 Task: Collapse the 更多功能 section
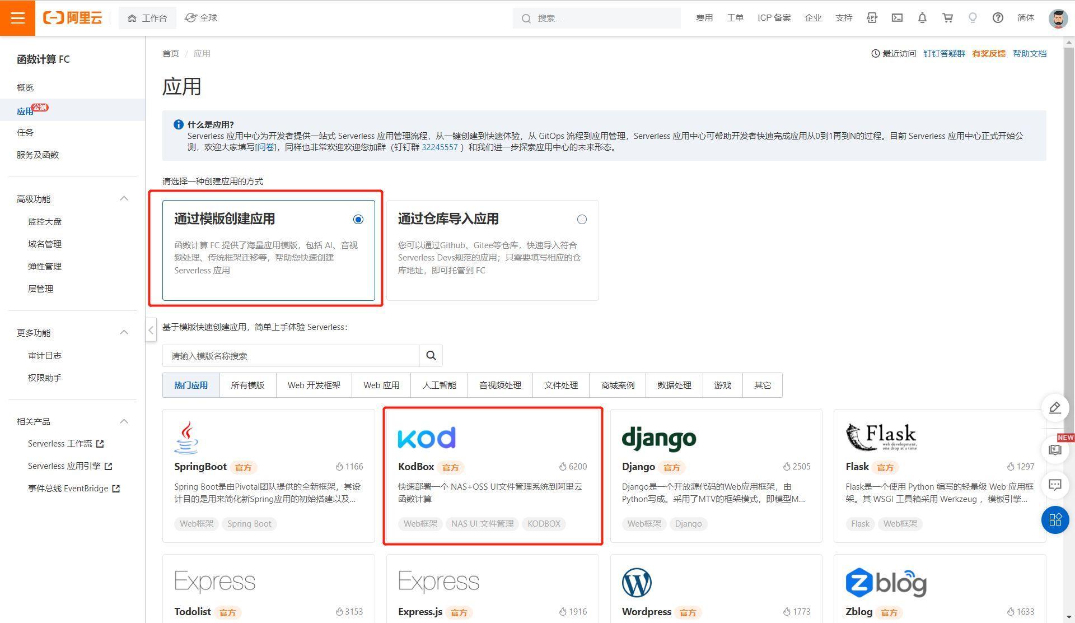124,332
